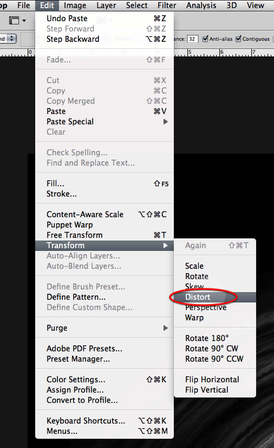Open the tool preset picker dropdown arrow
The image size is (274, 448).
24,21
